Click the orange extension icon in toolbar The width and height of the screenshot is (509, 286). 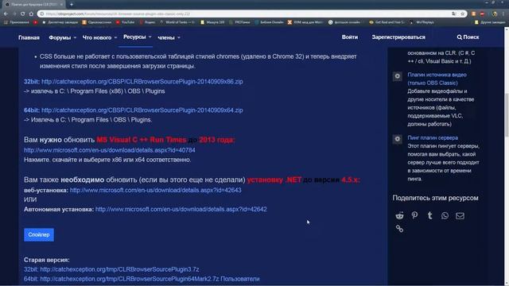(474, 14)
